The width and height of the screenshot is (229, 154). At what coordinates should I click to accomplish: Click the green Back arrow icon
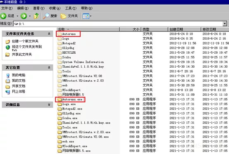(x=3, y=16)
